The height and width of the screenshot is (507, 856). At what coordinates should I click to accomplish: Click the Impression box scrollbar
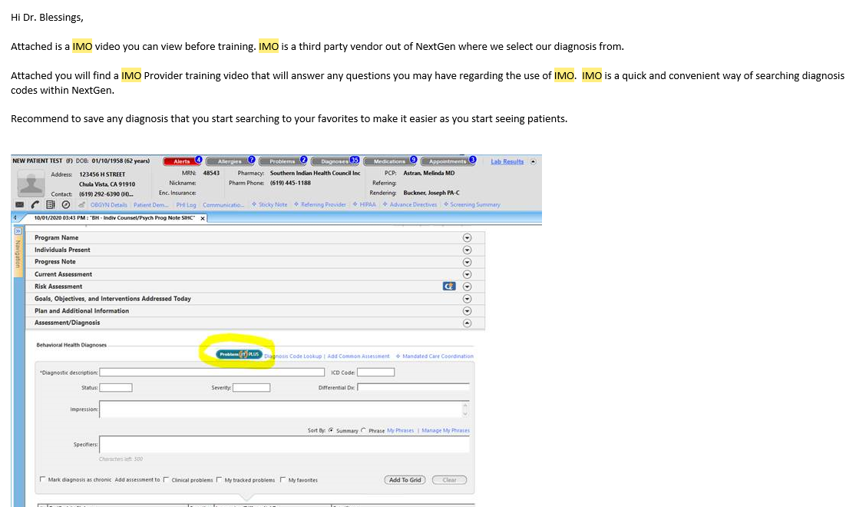tap(465, 409)
